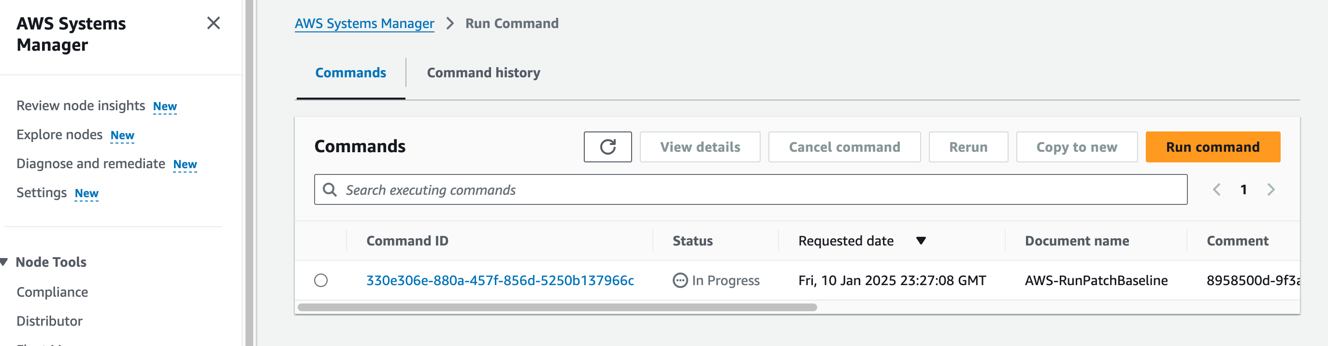Click the search magnifier in the search bar
The image size is (1328, 346).
331,190
